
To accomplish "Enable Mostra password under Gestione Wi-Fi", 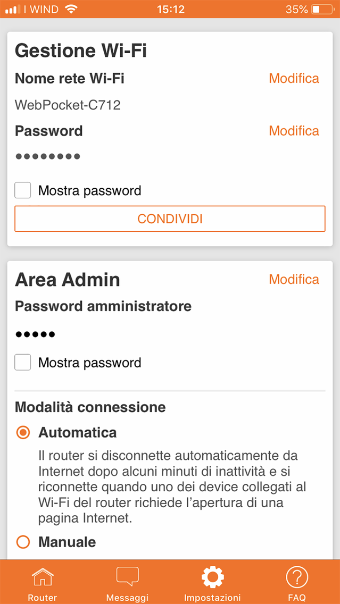I will [x=23, y=190].
